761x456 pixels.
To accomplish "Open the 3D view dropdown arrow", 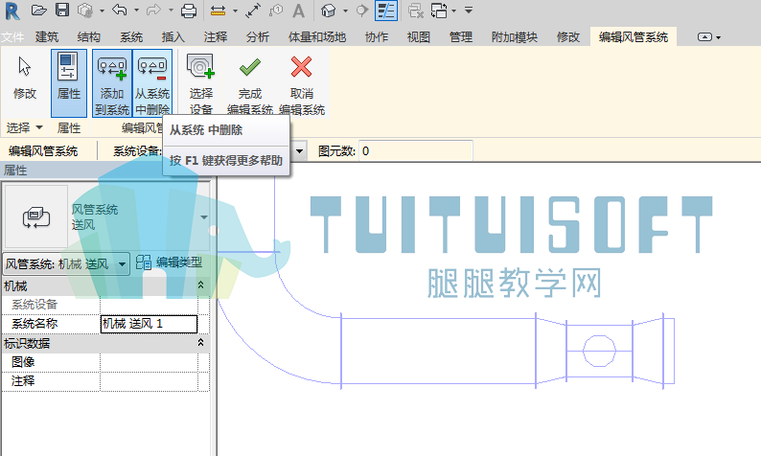I will click(345, 11).
